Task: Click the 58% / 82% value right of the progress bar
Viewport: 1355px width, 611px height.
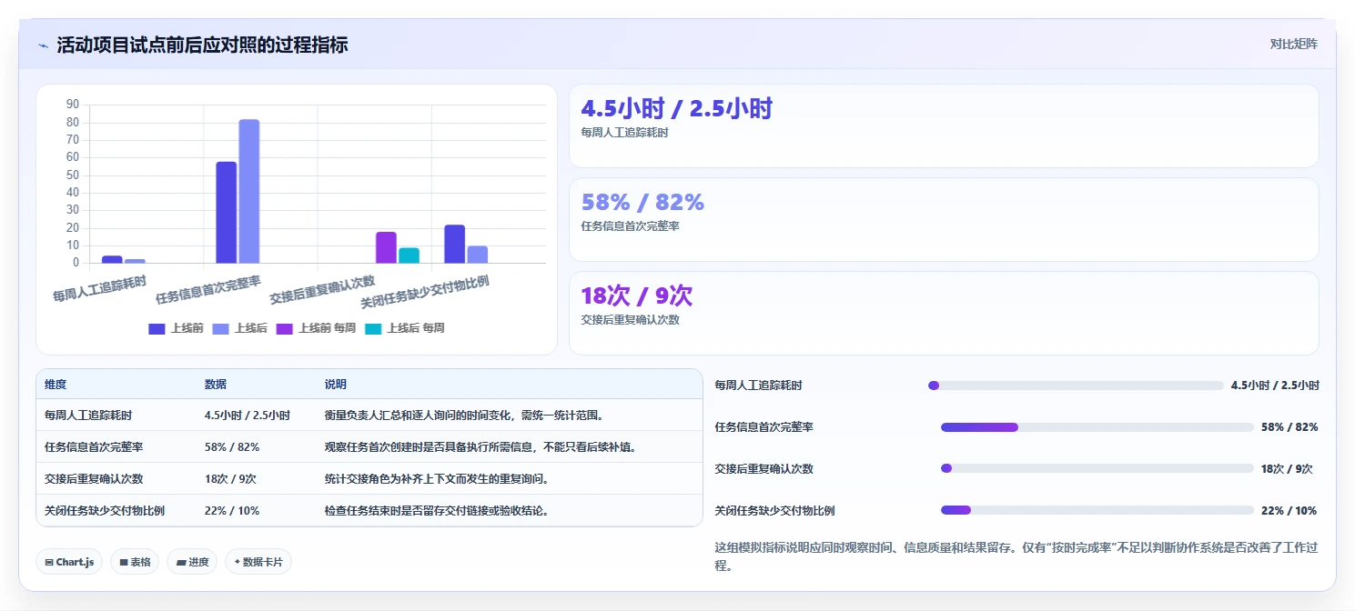Action: pos(1289,427)
